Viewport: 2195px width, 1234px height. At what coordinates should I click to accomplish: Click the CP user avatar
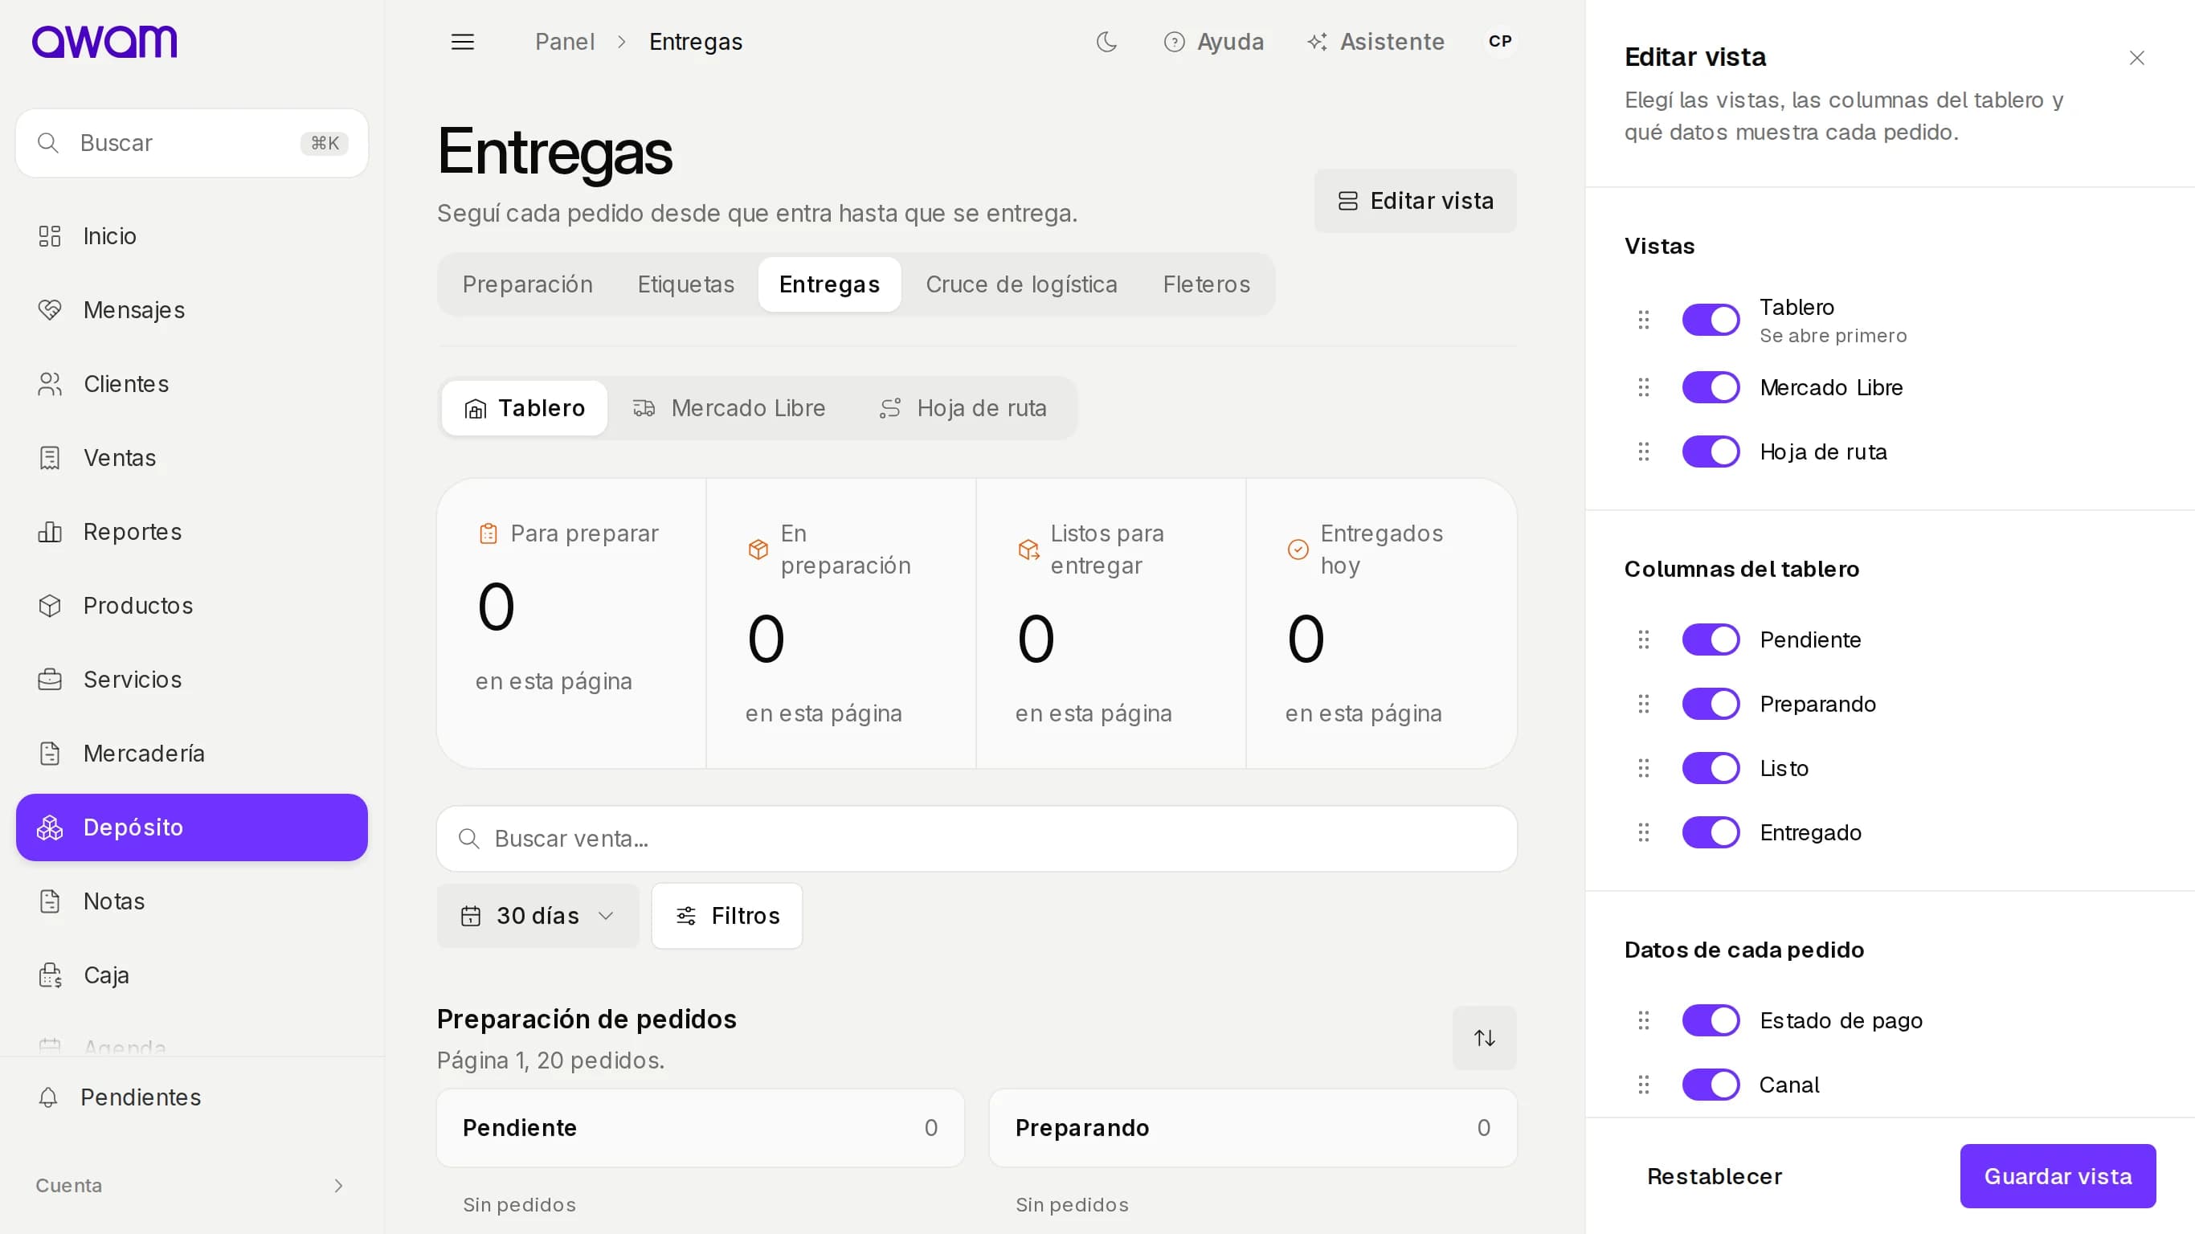[x=1500, y=41]
